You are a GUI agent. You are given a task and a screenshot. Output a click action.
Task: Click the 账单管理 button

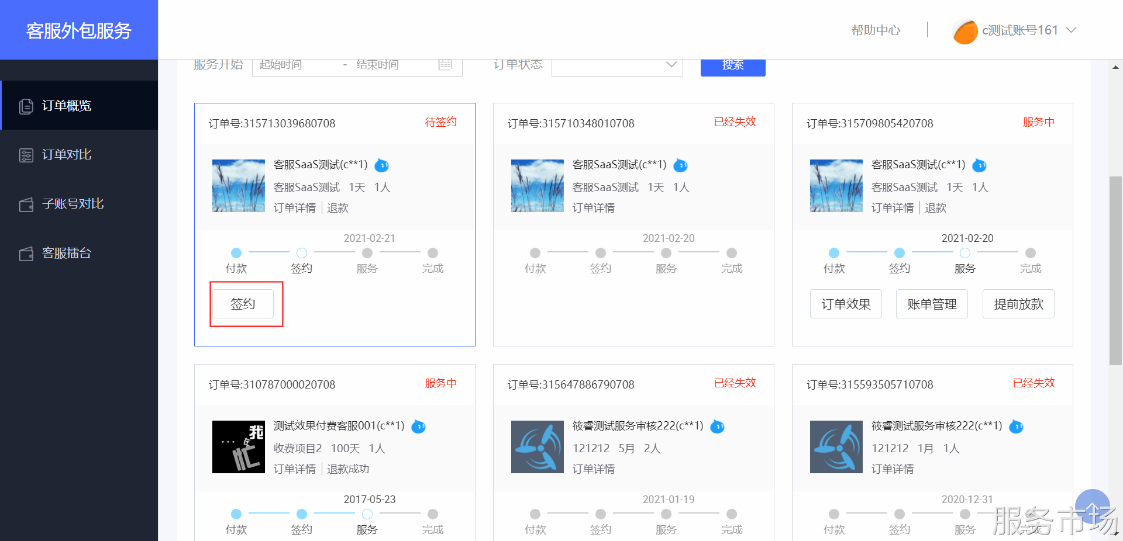pyautogui.click(x=932, y=304)
